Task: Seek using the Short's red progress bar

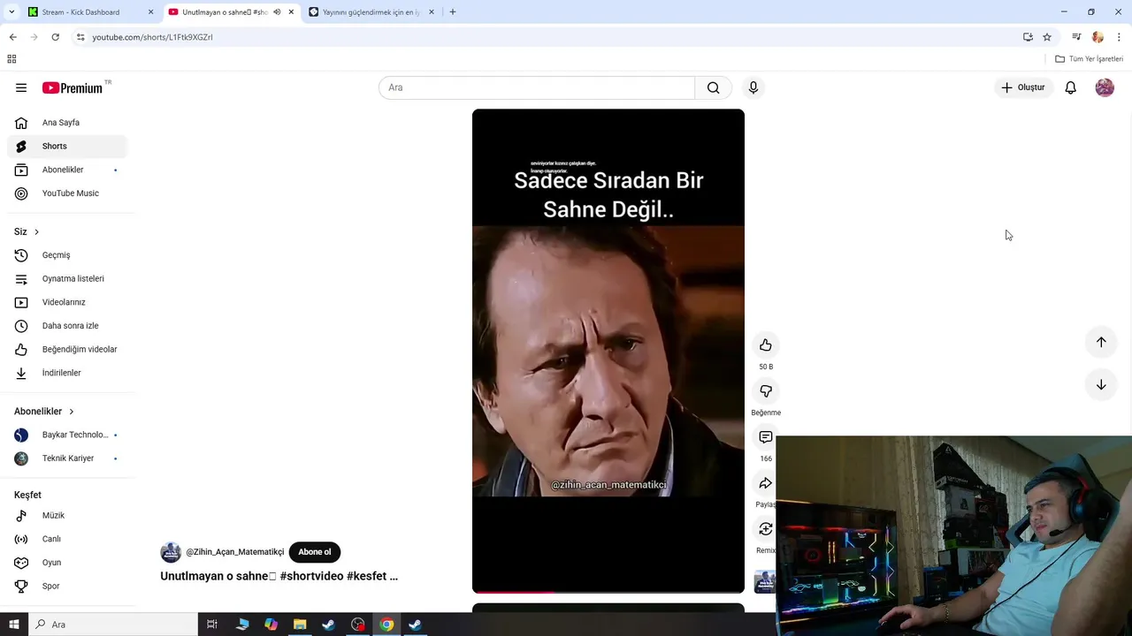Action: [x=608, y=592]
